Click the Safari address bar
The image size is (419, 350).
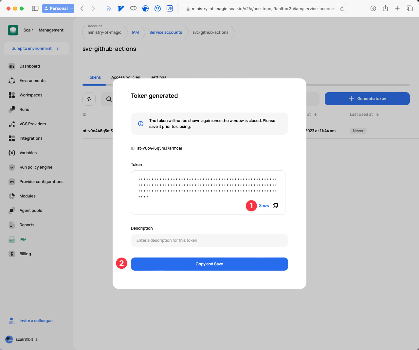click(262, 9)
